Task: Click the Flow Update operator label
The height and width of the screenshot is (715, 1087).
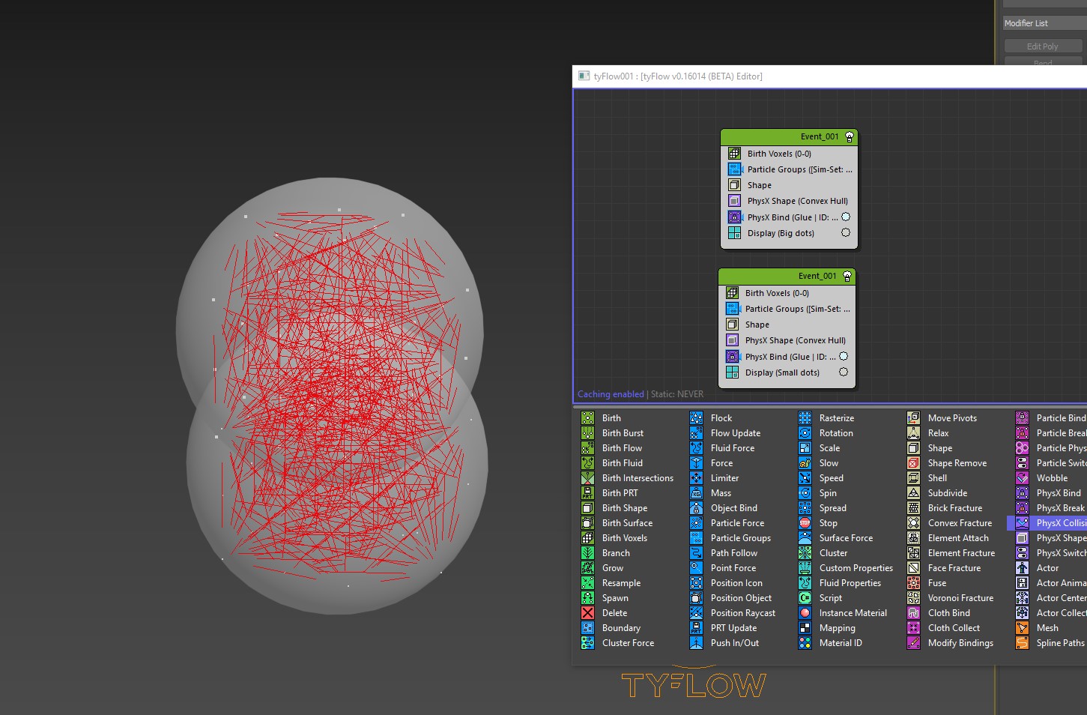Action: click(736, 433)
